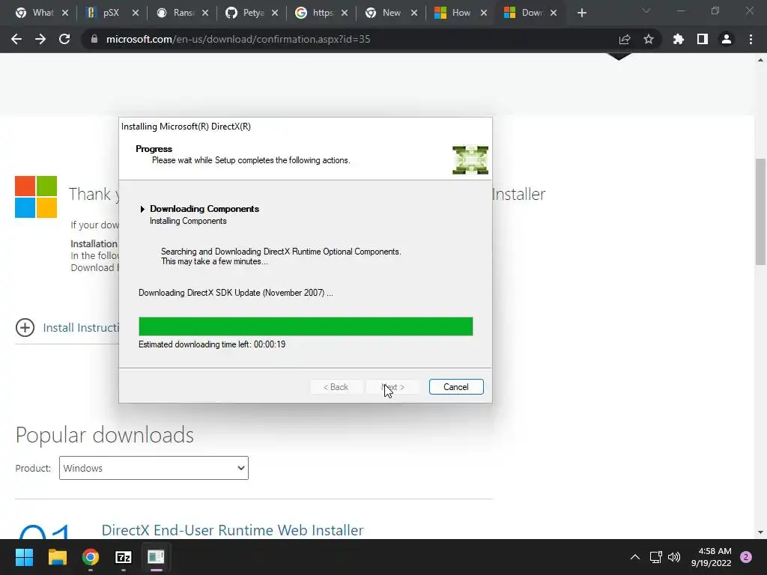Click 'Downloading DirectX SDK Update (November 2007)' text

tap(236, 293)
